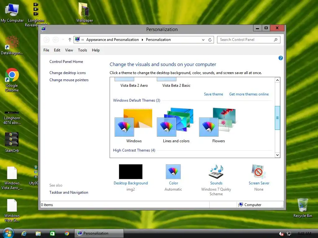Open the Sounds settings icon
This screenshot has width=318, height=238.
(216, 172)
